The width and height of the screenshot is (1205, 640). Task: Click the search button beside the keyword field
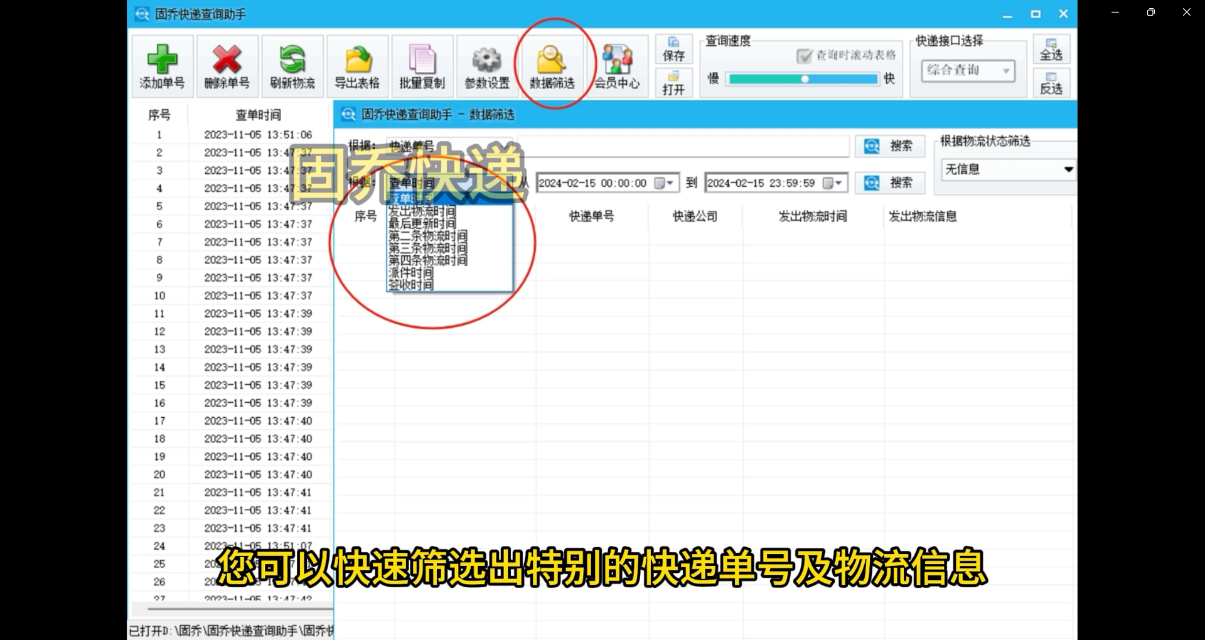[x=890, y=146]
